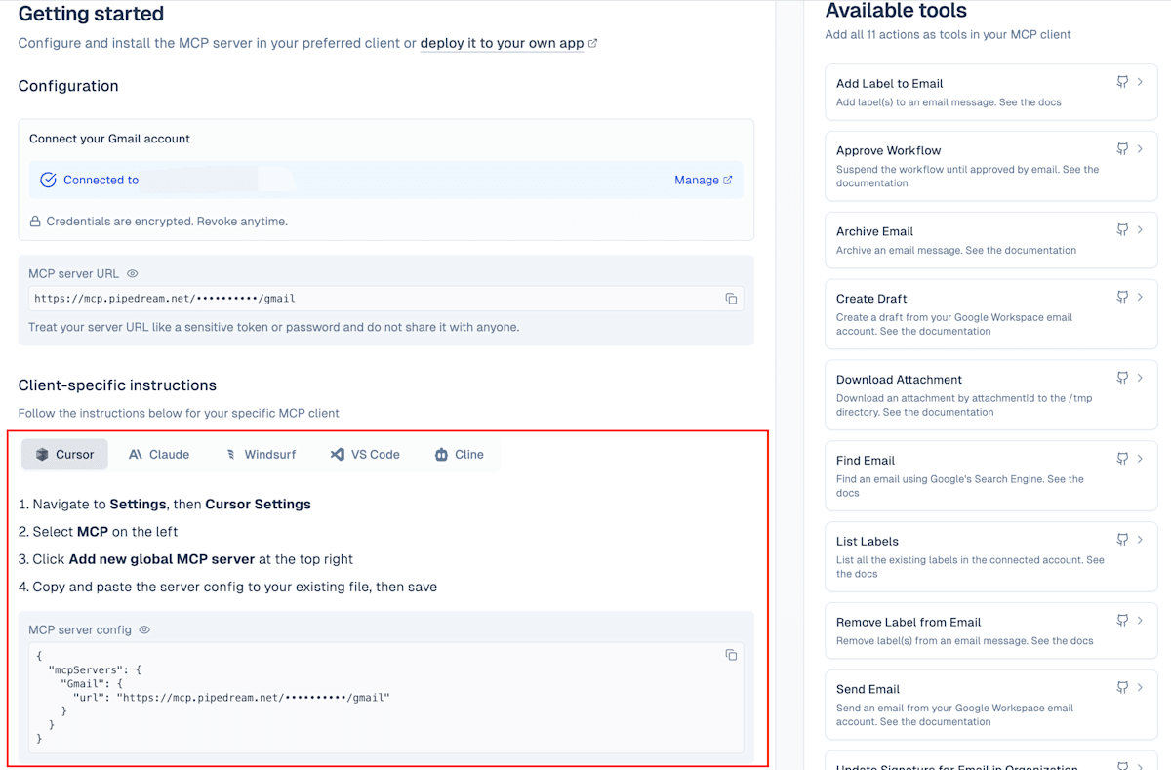Expand the Send Email tool
Image resolution: width=1171 pixels, height=770 pixels.
1140,688
